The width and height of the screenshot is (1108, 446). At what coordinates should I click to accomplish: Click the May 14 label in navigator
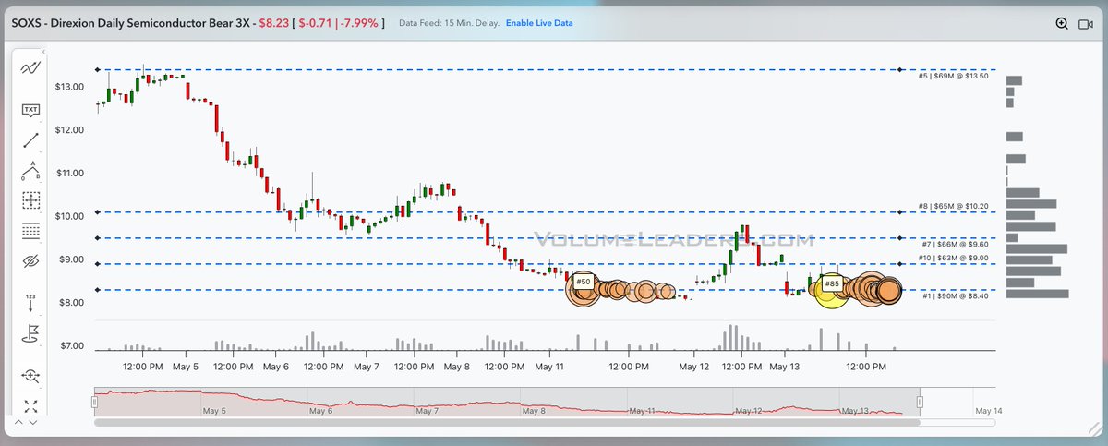987,410
